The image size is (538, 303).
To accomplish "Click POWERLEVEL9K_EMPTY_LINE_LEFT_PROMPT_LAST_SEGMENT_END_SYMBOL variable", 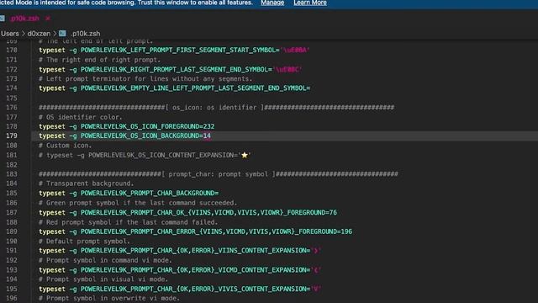I will [x=193, y=88].
